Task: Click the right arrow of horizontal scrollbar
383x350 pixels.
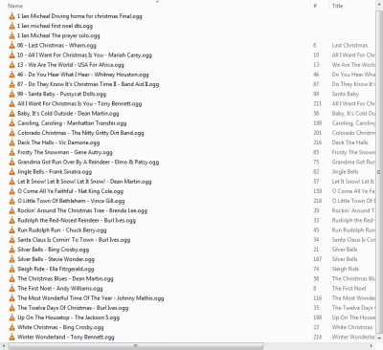Action: 372,346
